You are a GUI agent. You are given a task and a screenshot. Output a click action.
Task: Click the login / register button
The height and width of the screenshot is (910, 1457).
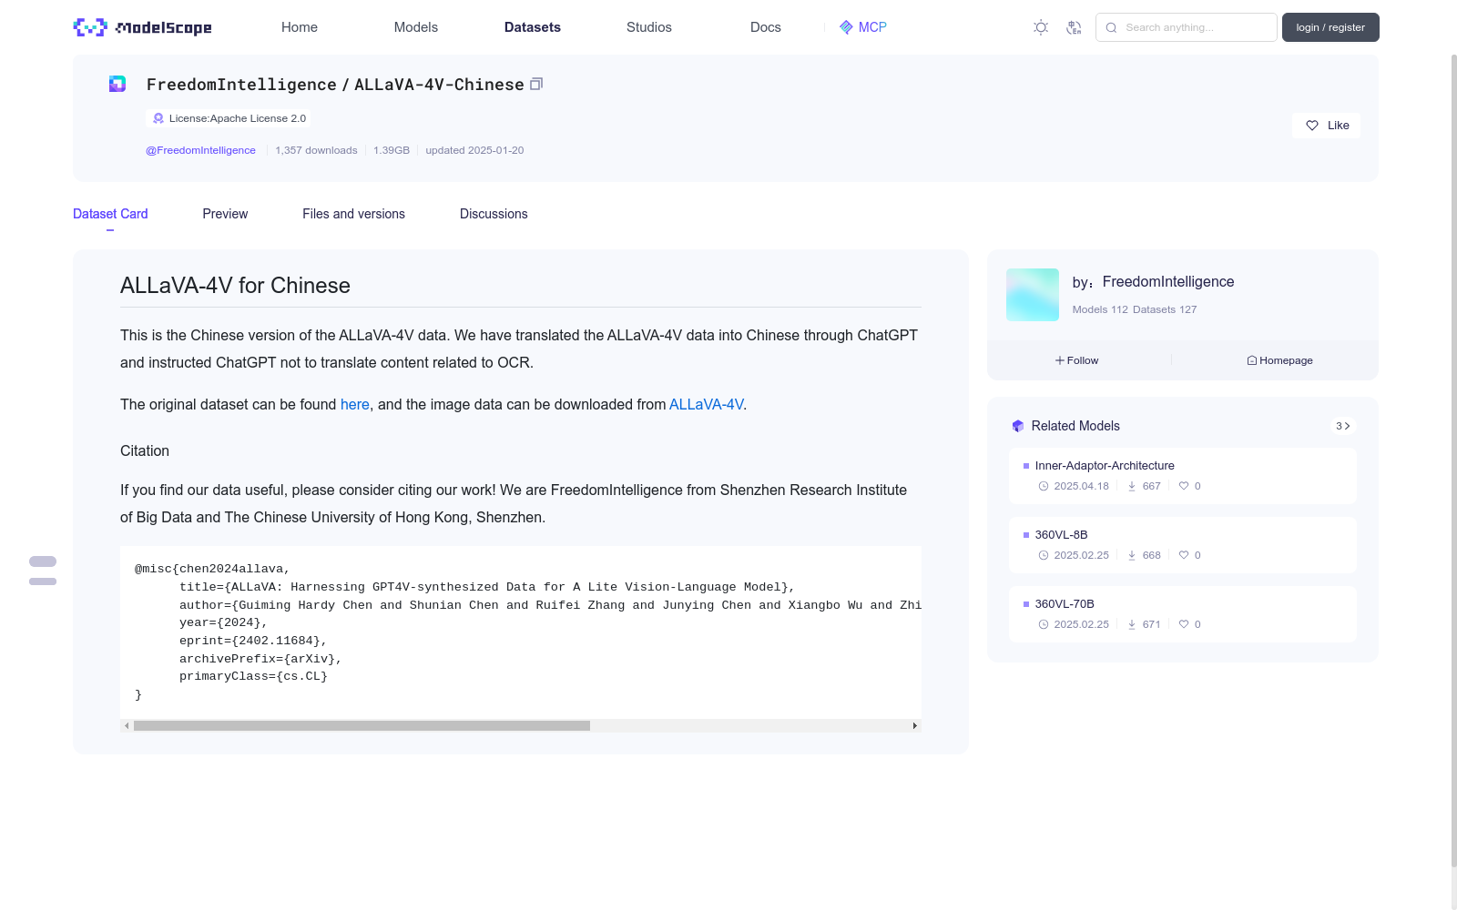pos(1330,27)
